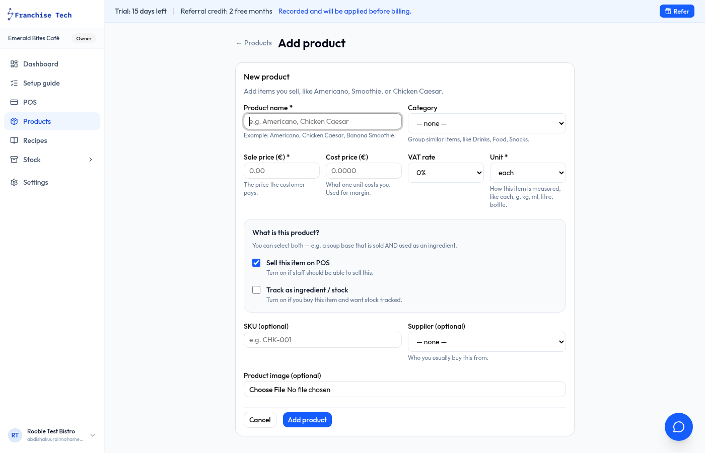Open POS in sidebar
Image resolution: width=705 pixels, height=453 pixels.
pos(52,102)
